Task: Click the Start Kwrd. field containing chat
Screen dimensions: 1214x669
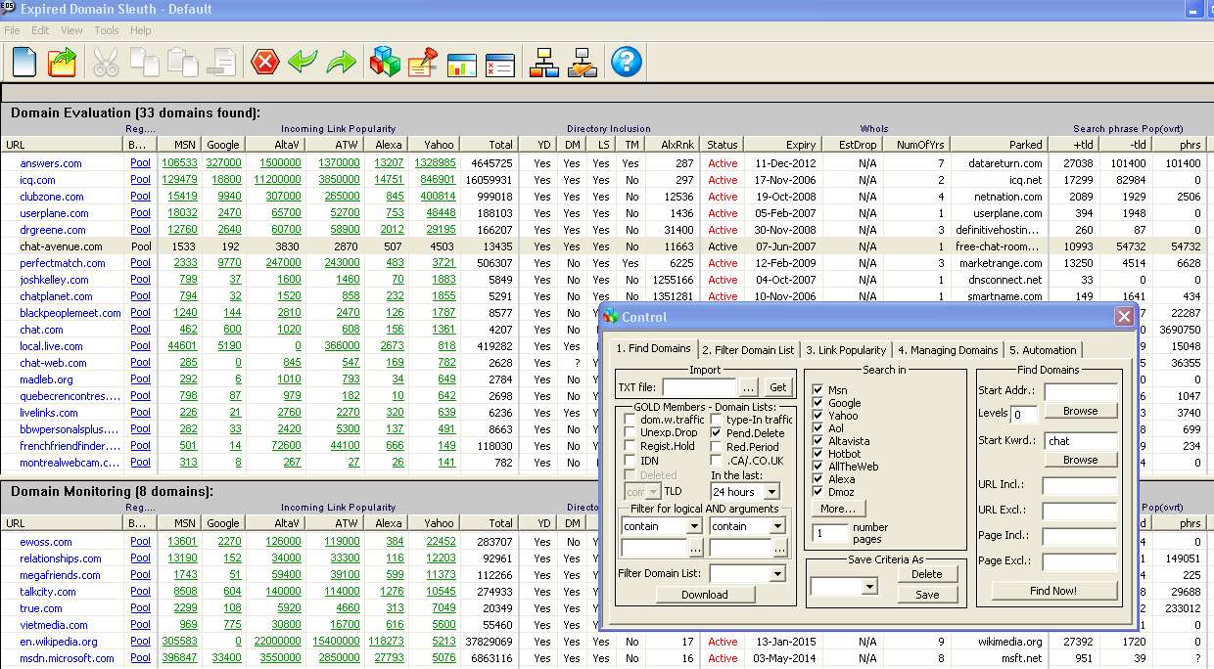Action: tap(1080, 441)
